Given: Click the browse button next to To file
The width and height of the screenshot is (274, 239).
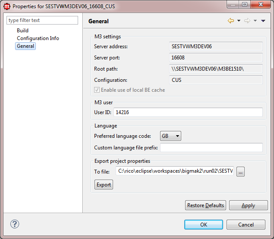Looking at the screenshot, I should [x=241, y=171].
